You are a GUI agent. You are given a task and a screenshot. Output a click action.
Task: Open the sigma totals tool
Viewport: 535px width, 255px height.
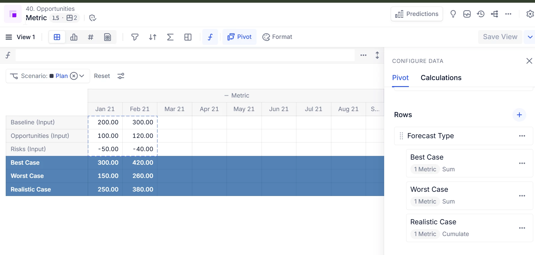pos(170,37)
